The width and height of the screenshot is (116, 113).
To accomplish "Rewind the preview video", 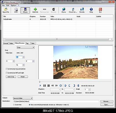I will pos(53,86).
